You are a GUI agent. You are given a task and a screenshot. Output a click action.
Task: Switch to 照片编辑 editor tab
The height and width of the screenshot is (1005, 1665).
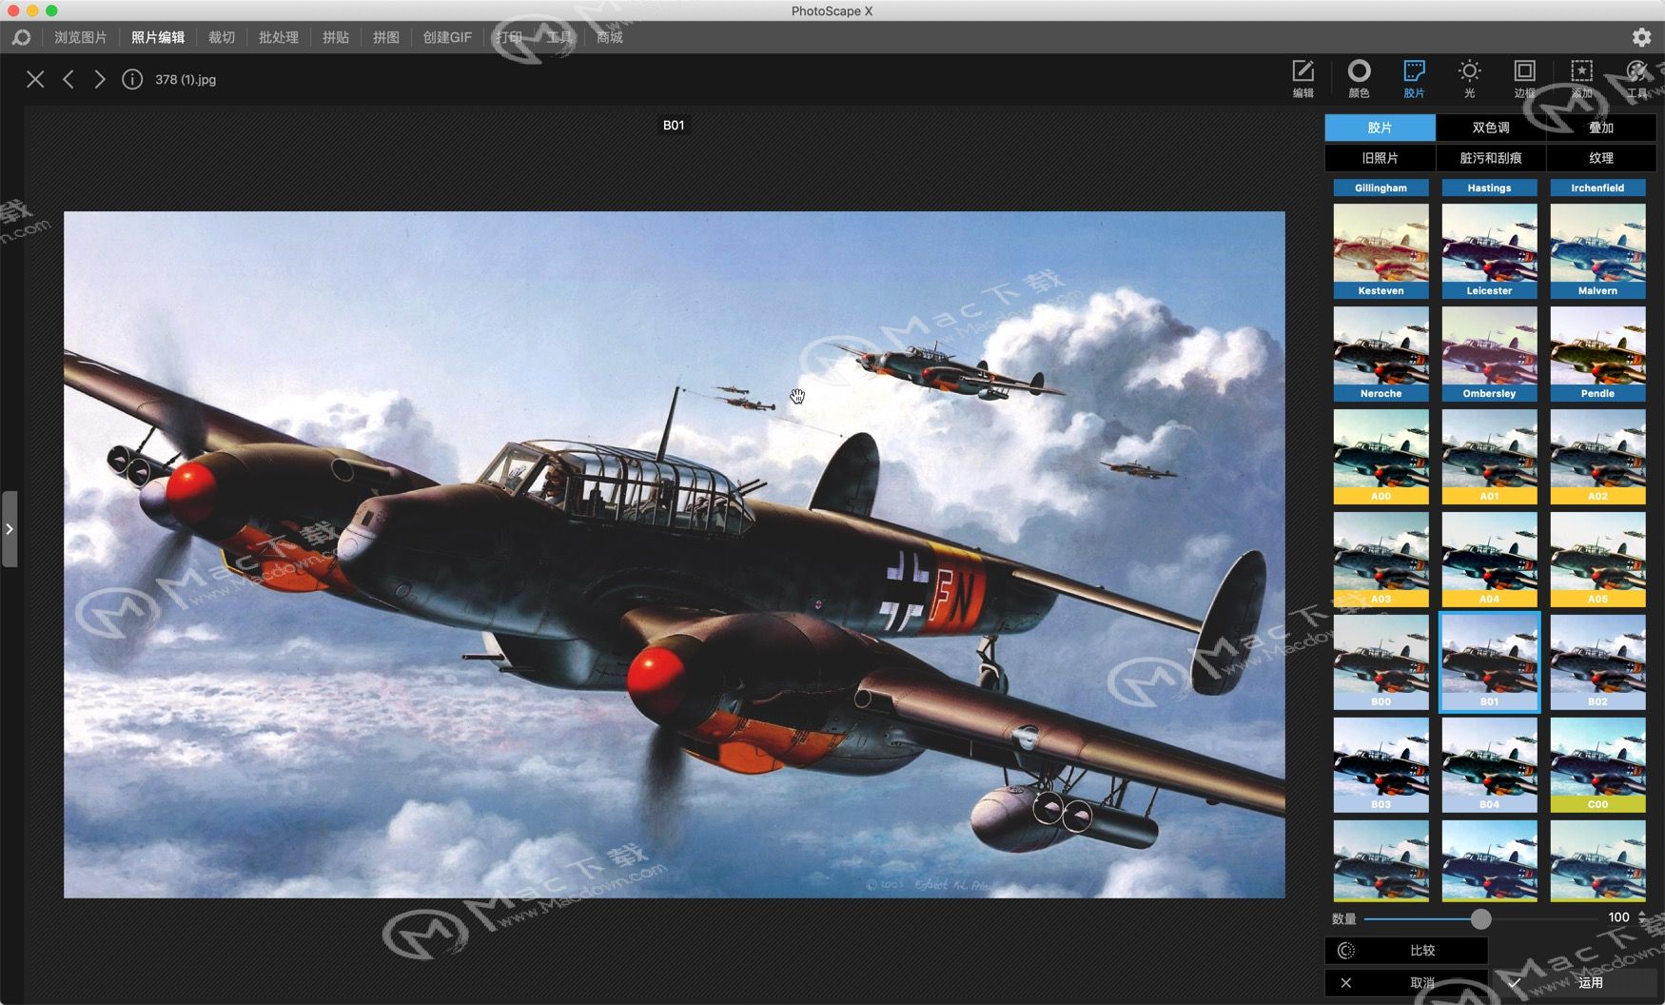pyautogui.click(x=158, y=37)
